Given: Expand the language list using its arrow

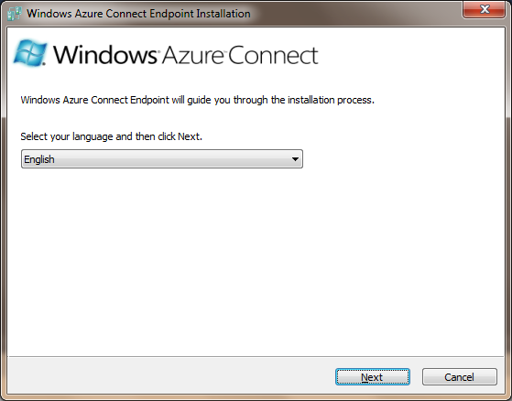Looking at the screenshot, I should click(295, 159).
